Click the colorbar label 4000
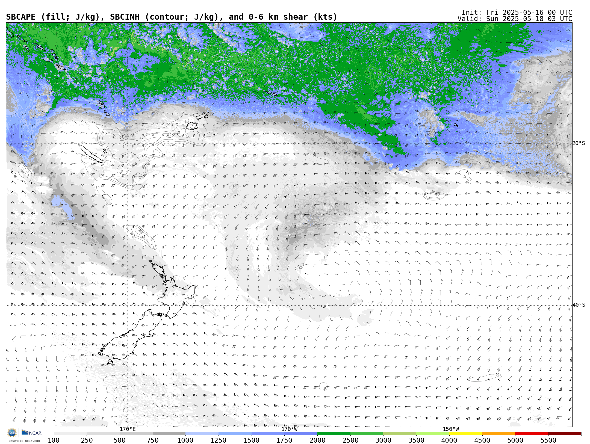 click(449, 440)
